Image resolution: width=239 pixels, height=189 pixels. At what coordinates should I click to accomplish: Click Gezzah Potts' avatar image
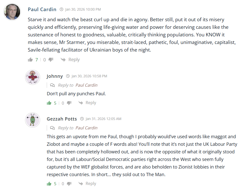[x=33, y=120]
